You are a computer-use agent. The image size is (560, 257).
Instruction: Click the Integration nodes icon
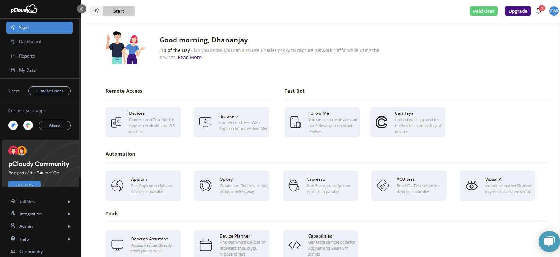click(13, 213)
